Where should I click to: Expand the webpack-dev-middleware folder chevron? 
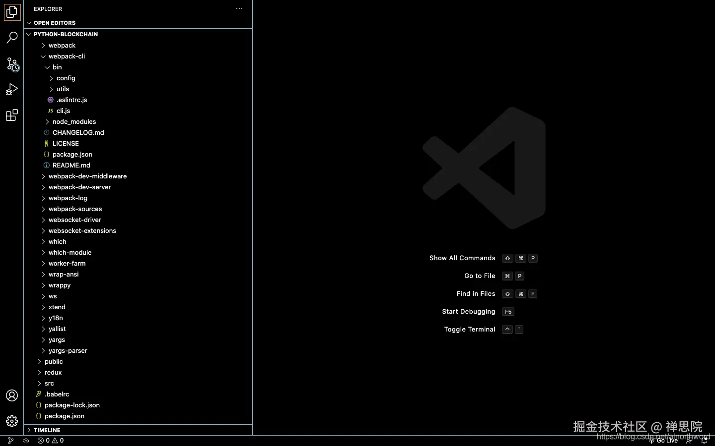coord(43,176)
